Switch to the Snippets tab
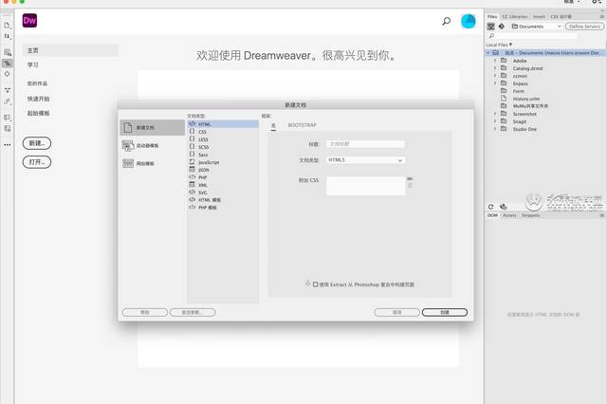607x404 pixels. click(x=530, y=215)
